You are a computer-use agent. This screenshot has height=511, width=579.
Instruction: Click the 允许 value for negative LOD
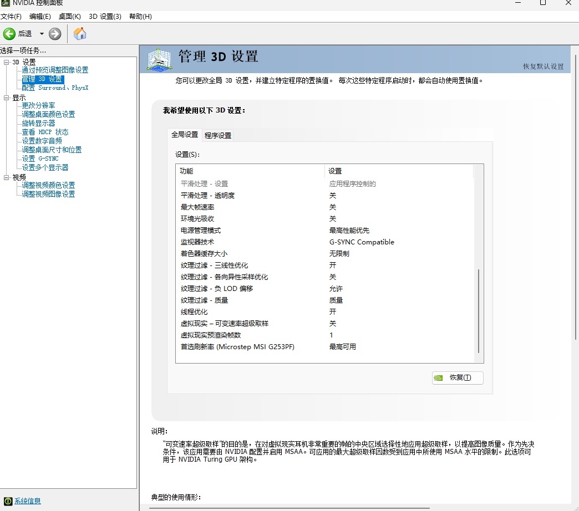[336, 289]
